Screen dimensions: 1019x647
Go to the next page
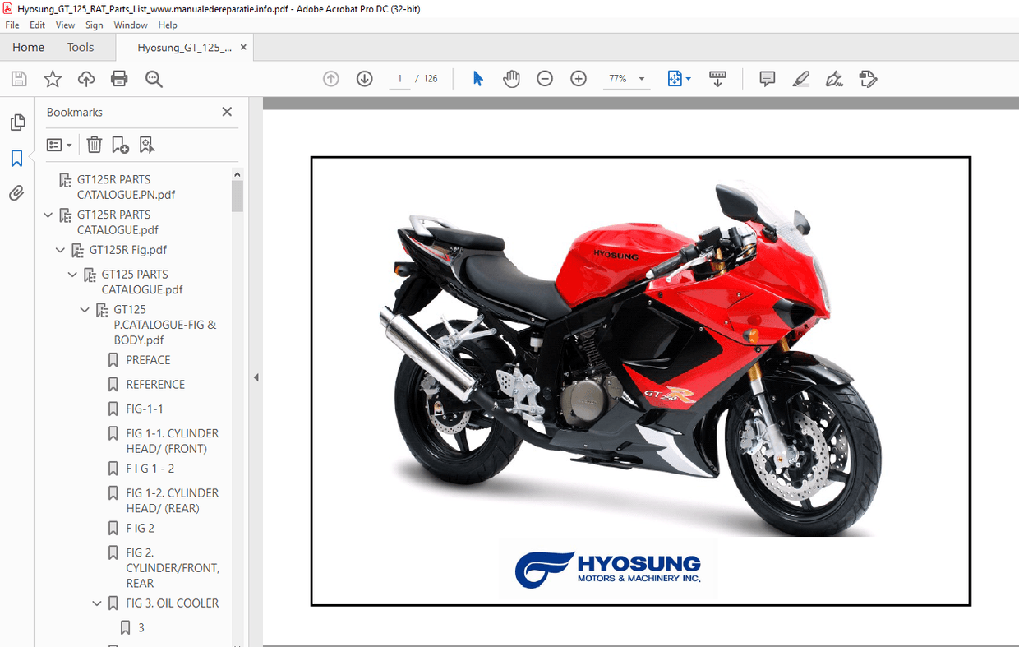364,78
